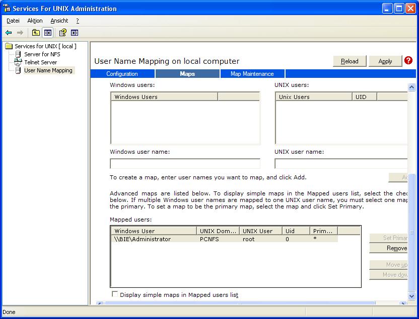This screenshot has width=419, height=319.
Task: Switch to the Maps tab
Action: point(187,74)
